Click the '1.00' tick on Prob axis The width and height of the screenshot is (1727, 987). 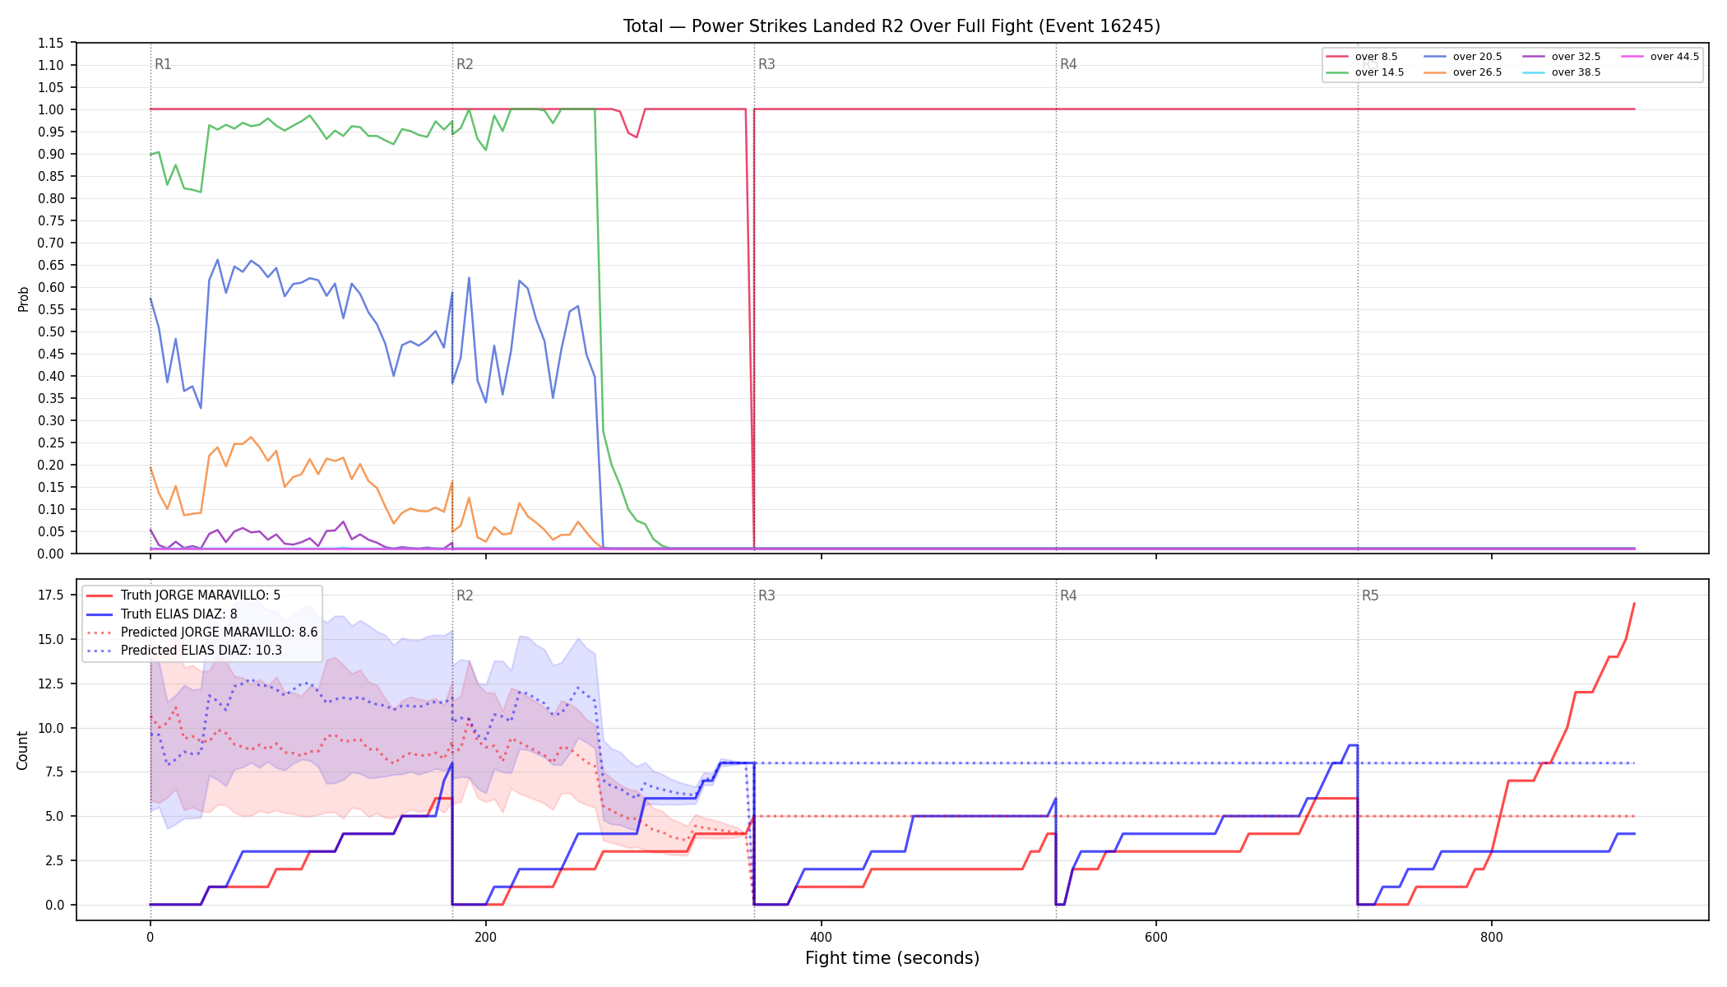click(50, 109)
